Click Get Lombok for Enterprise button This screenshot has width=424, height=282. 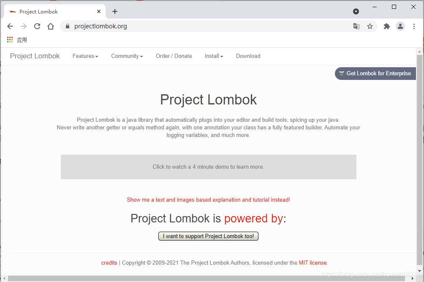point(375,73)
